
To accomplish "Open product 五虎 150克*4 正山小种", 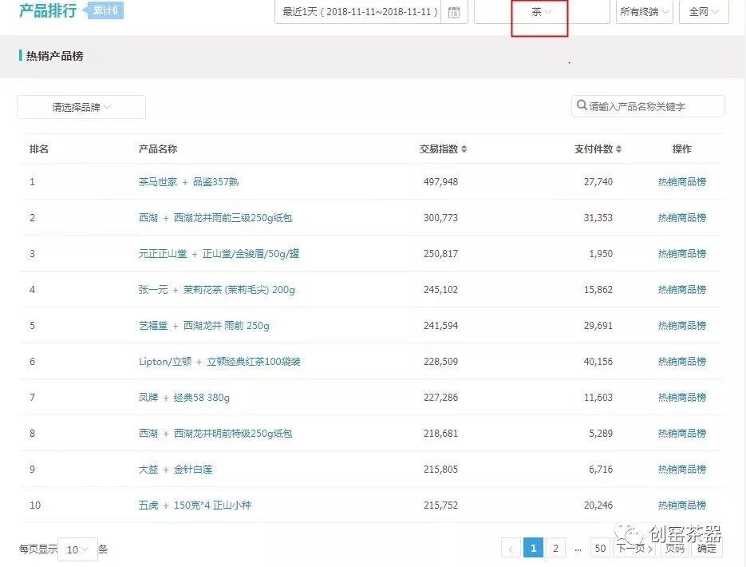I will [195, 506].
